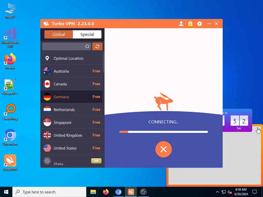This screenshot has height=197, width=263.
Task: Show hidden system tray icons
Action: 217,192
